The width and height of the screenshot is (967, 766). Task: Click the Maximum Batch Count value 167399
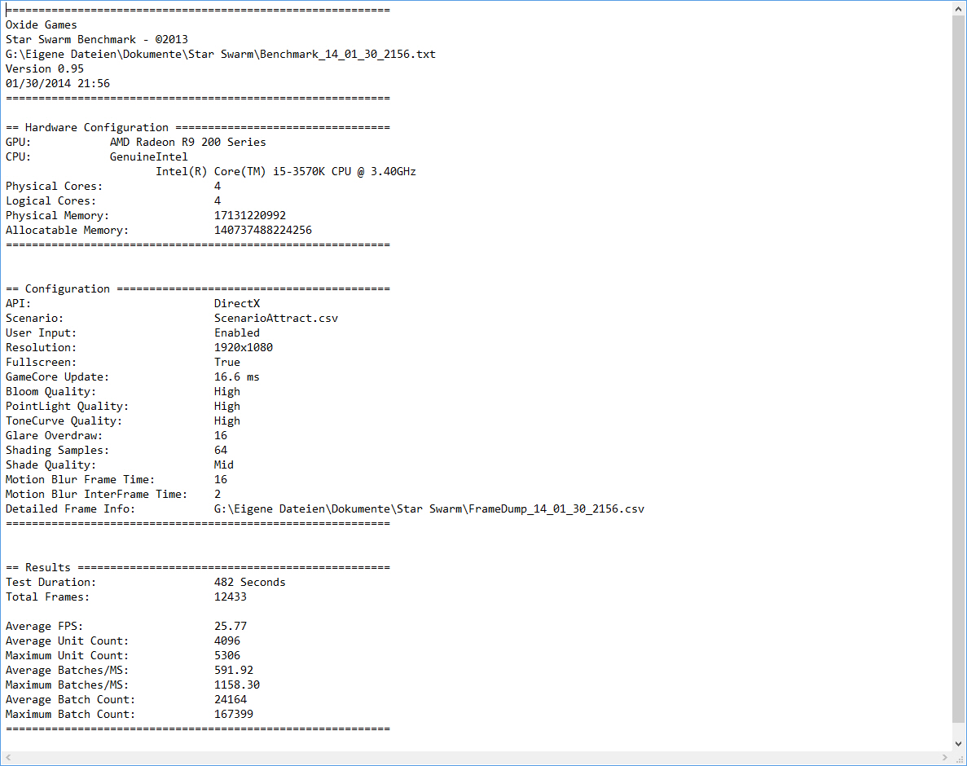click(x=234, y=714)
